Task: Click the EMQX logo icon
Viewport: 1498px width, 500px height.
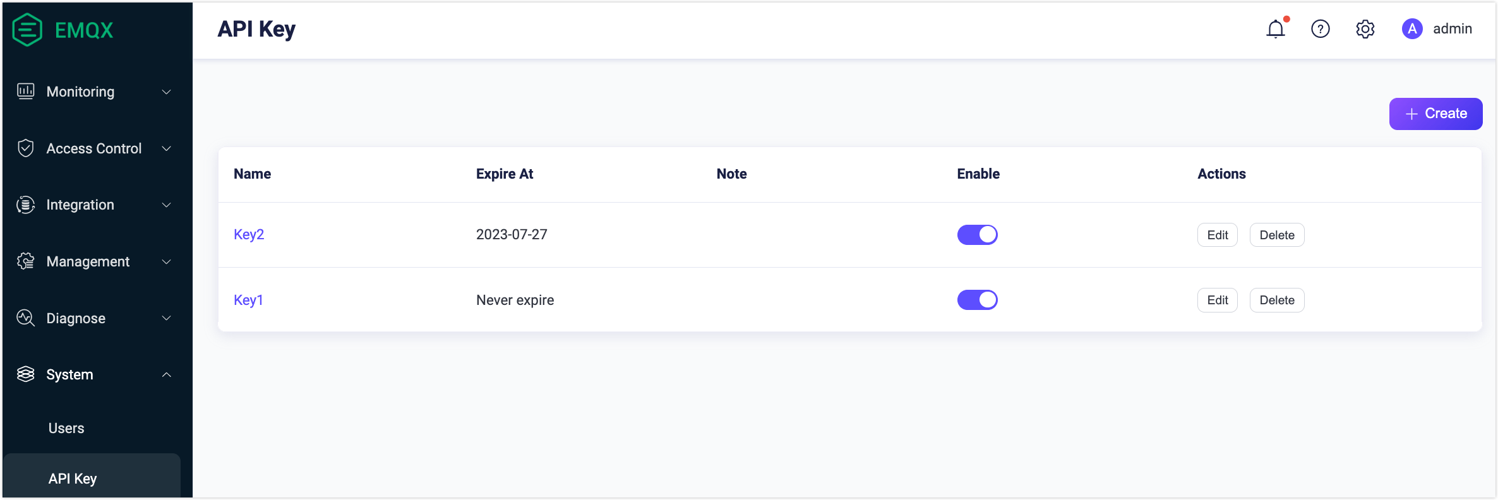Action: tap(27, 30)
